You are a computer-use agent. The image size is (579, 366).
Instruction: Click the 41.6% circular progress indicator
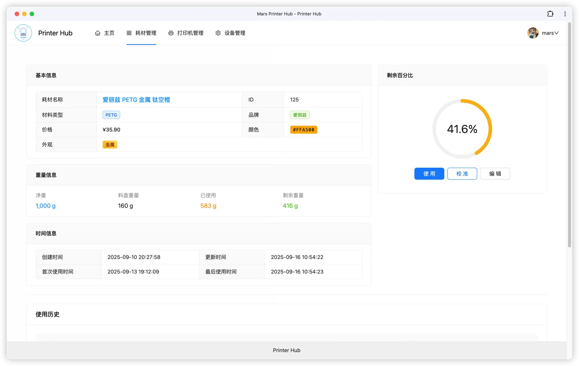coord(462,129)
